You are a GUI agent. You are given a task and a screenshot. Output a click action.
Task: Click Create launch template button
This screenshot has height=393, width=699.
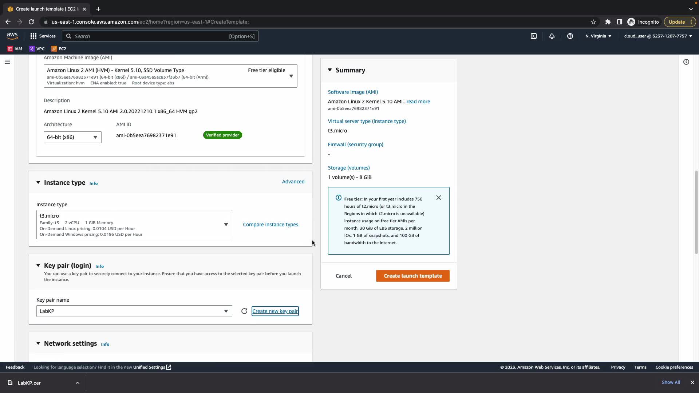coord(412,276)
